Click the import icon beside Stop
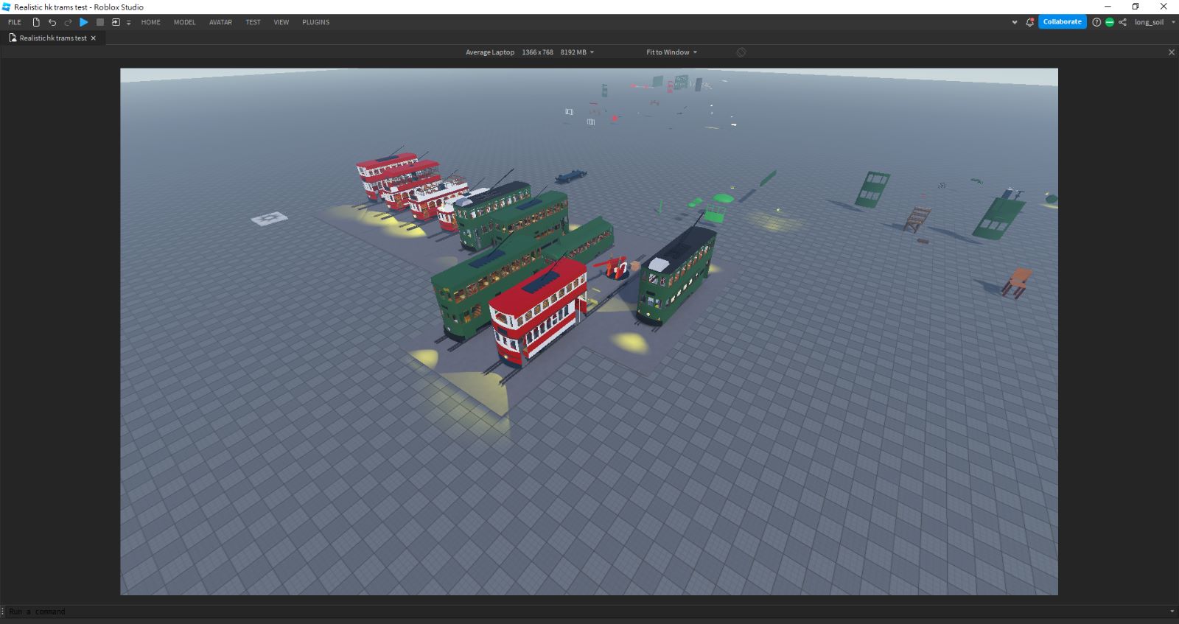This screenshot has width=1179, height=624. point(116,22)
